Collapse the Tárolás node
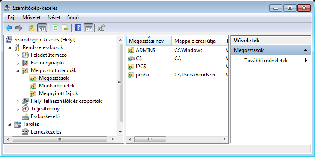Image resolution: width=315 pixels, height=157 pixels. (9, 125)
